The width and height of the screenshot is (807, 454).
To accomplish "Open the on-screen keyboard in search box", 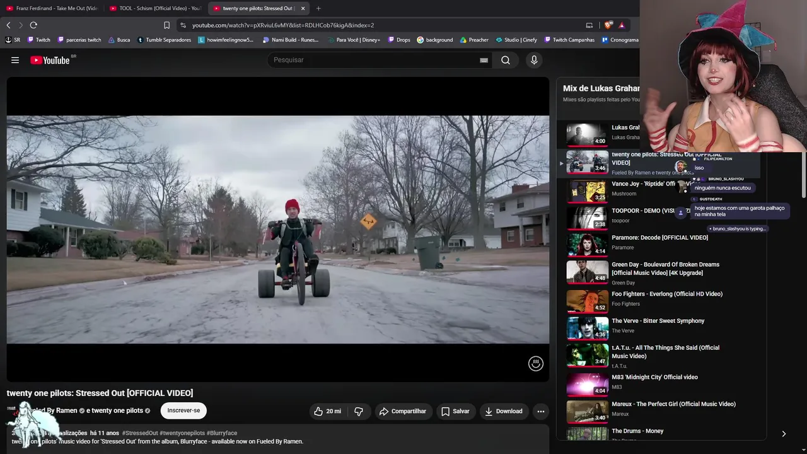I will 484,60.
